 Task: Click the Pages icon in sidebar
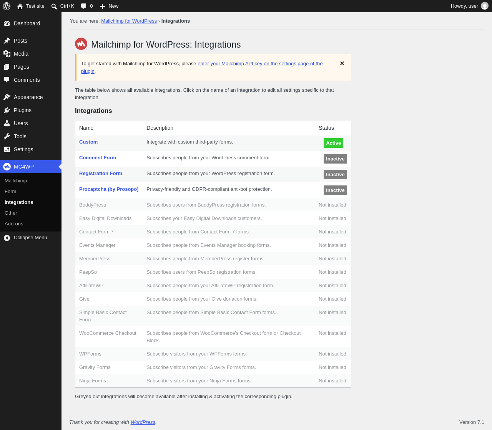(7, 67)
